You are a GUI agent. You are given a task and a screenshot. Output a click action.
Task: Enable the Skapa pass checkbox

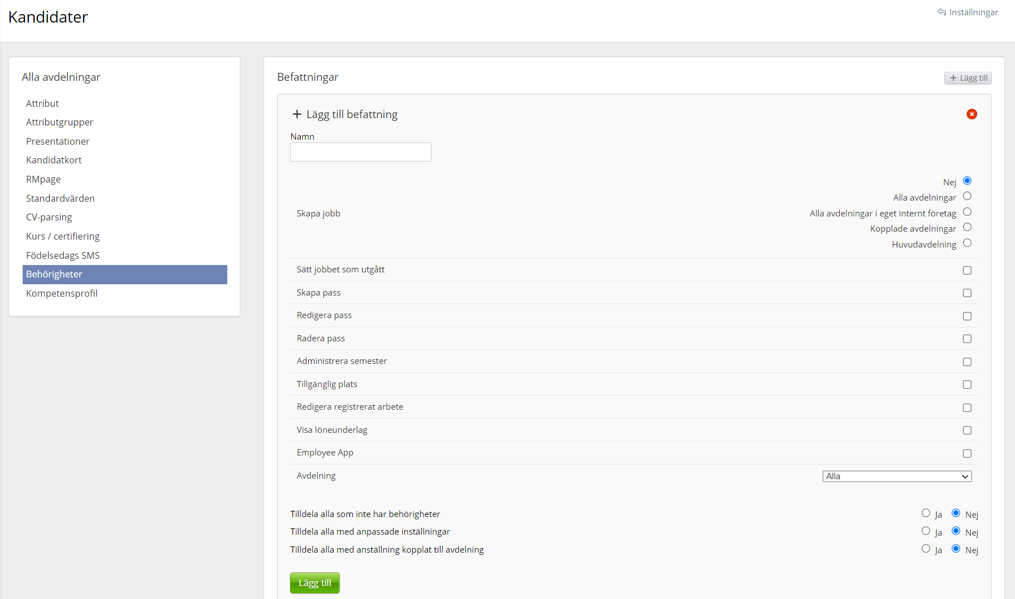pyautogui.click(x=967, y=293)
